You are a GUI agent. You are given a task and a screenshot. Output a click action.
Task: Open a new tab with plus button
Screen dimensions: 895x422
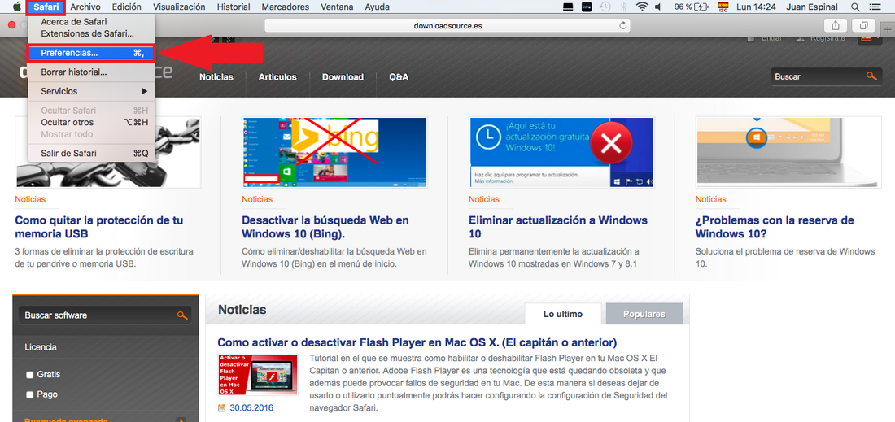888,29
